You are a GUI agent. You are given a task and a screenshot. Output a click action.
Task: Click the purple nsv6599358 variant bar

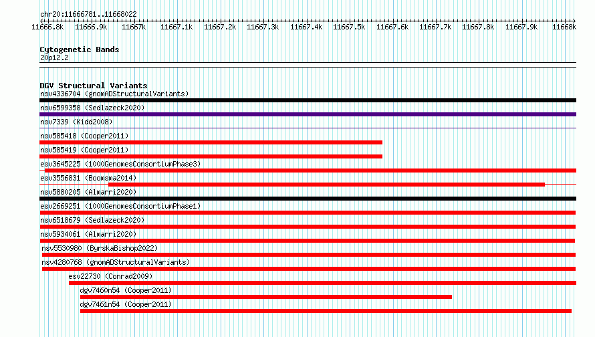pos(308,114)
